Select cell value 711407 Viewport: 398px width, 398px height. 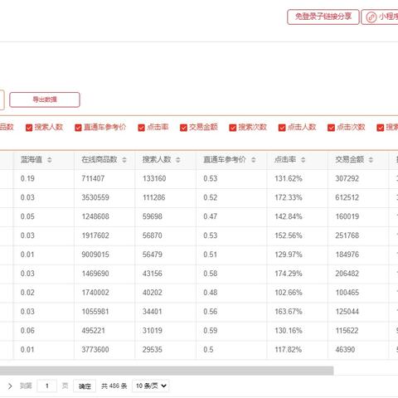(93, 178)
